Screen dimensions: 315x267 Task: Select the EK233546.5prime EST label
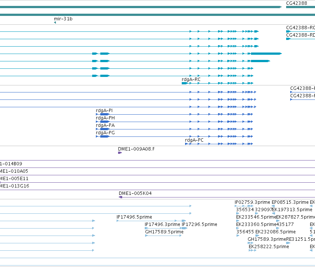click(256, 217)
